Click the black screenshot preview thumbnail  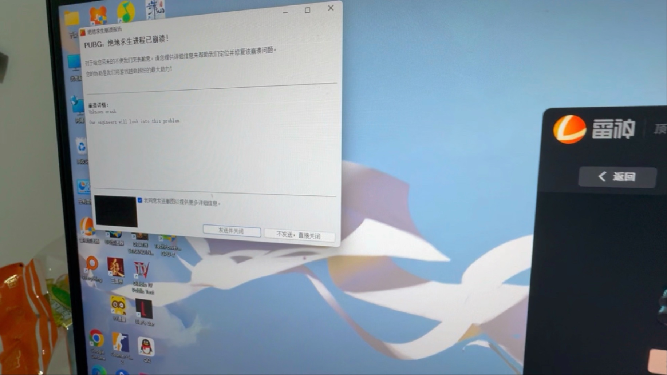(116, 211)
